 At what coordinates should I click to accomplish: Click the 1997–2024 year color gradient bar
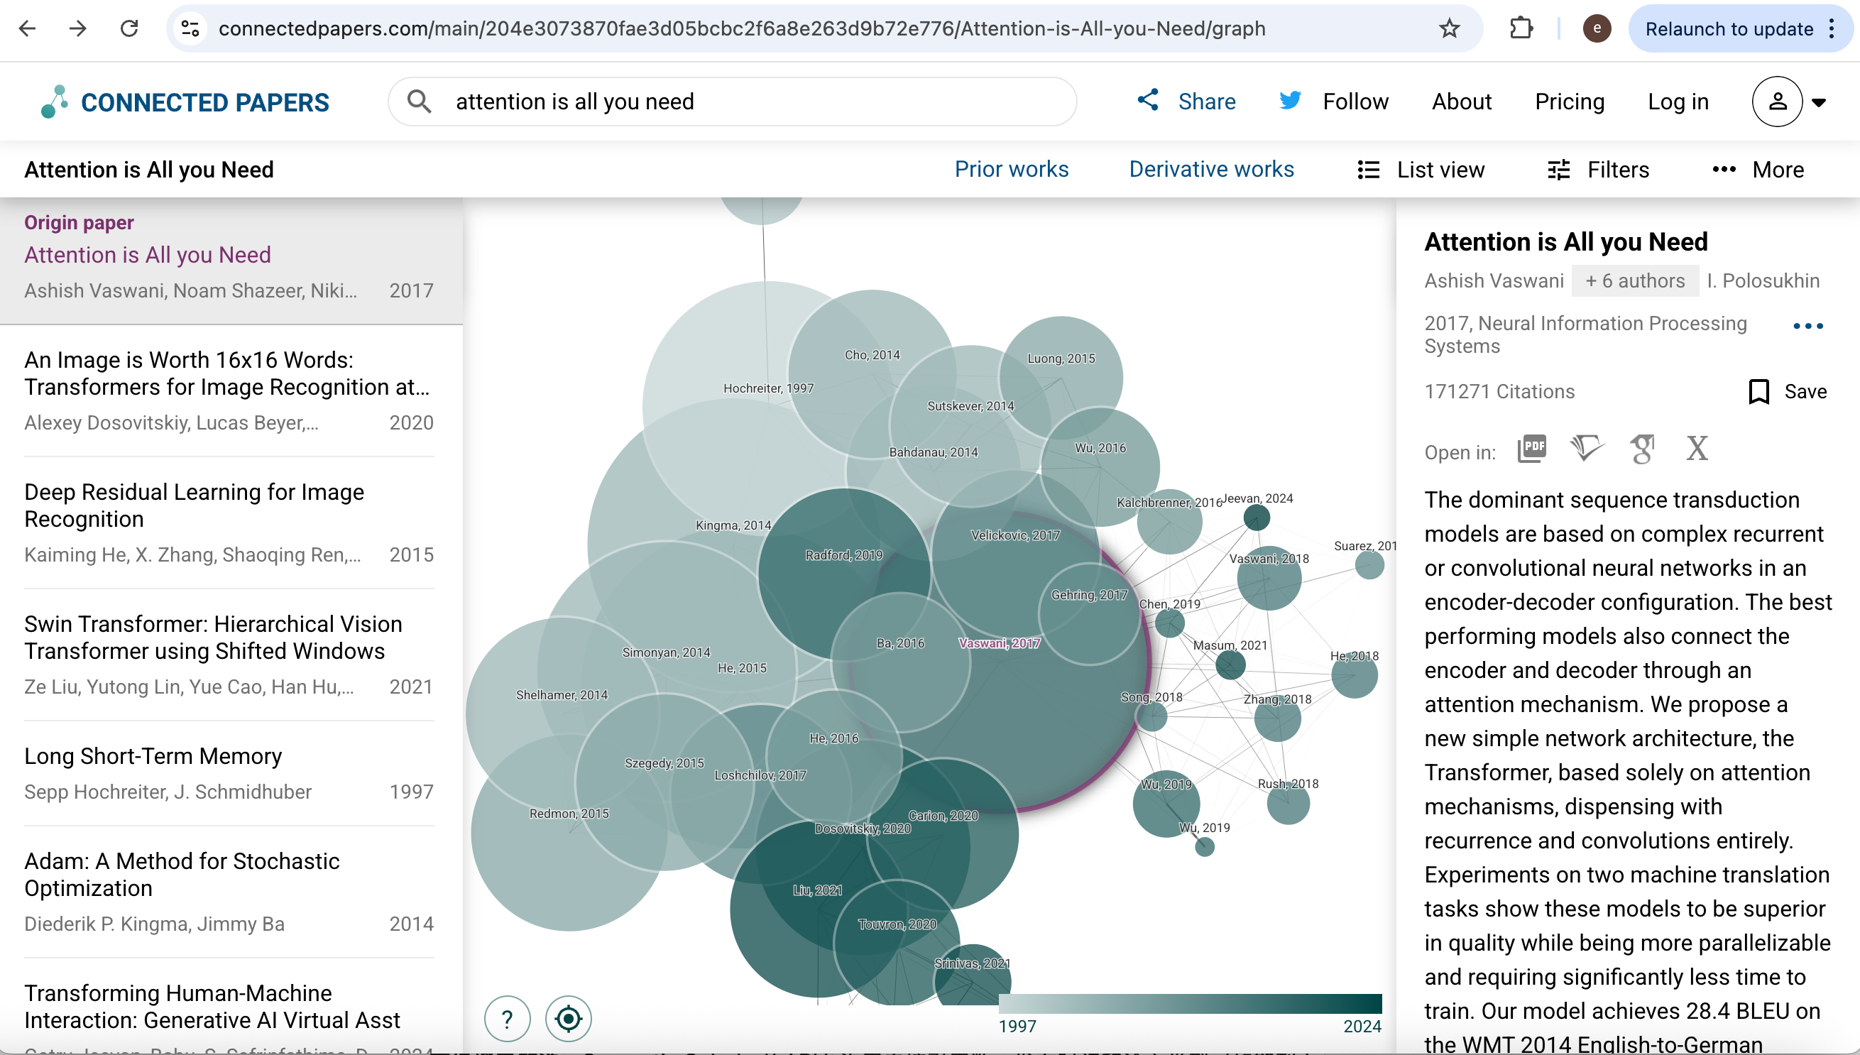click(1190, 1004)
